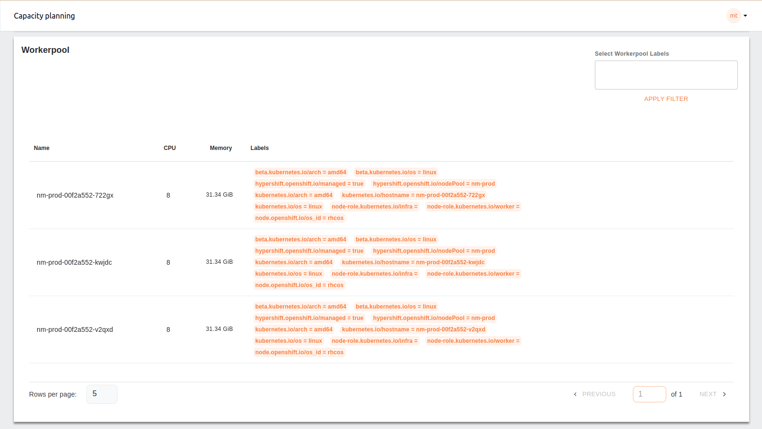Click hostname label chip ending in 722gx
762x429 pixels.
(413, 195)
